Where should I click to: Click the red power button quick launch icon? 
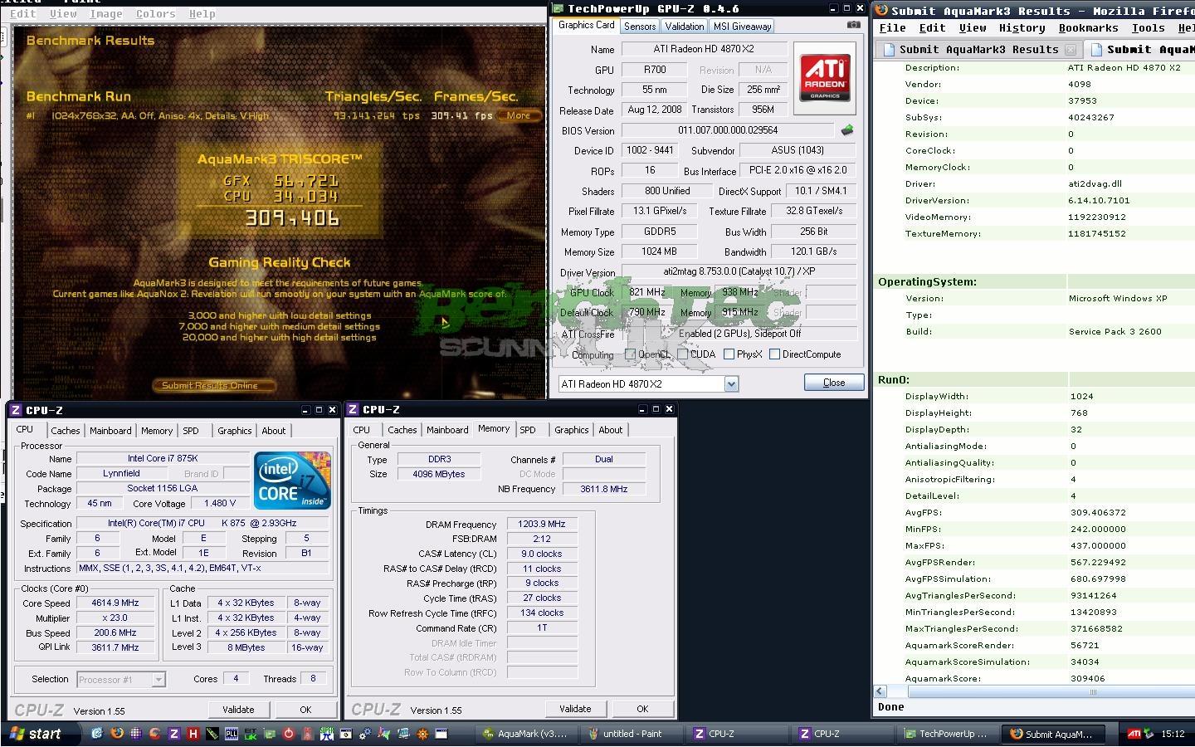[x=289, y=734]
